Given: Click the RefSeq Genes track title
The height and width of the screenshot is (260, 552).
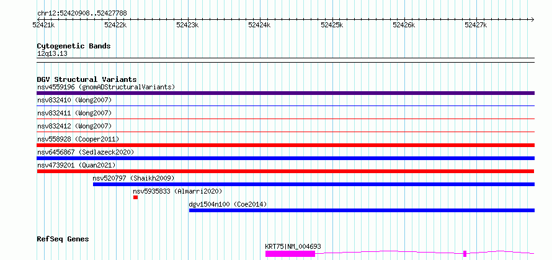Looking at the screenshot, I should click(63, 240).
